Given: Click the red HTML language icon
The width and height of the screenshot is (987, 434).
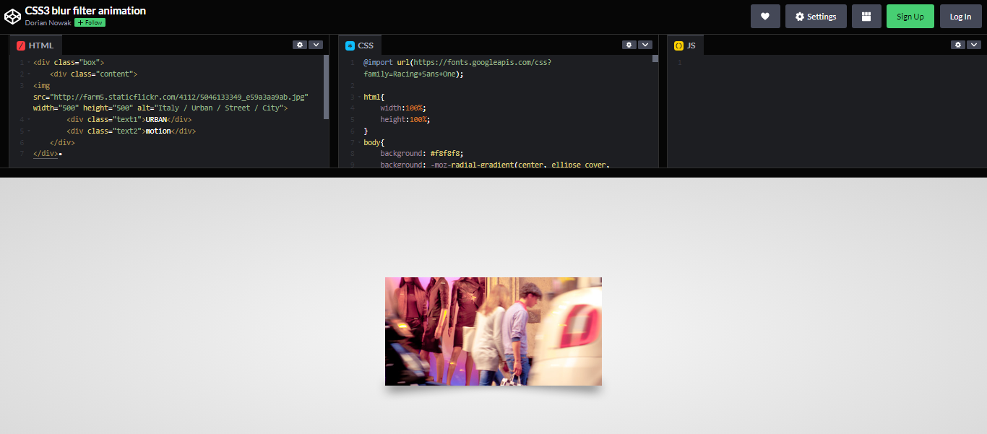Looking at the screenshot, I should pyautogui.click(x=20, y=44).
